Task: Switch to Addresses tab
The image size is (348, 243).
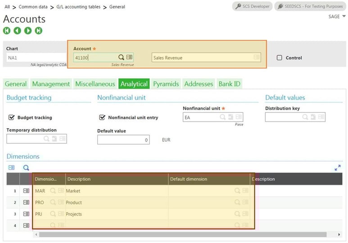Action: pyautogui.click(x=199, y=84)
